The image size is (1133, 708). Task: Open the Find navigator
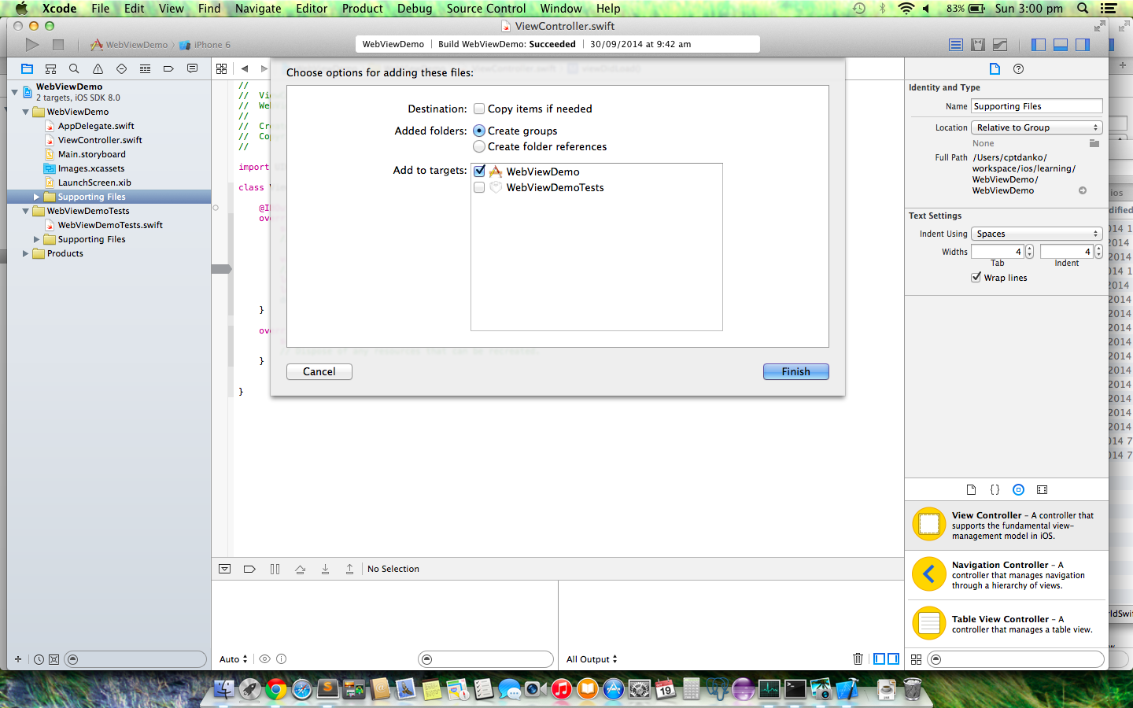point(74,68)
